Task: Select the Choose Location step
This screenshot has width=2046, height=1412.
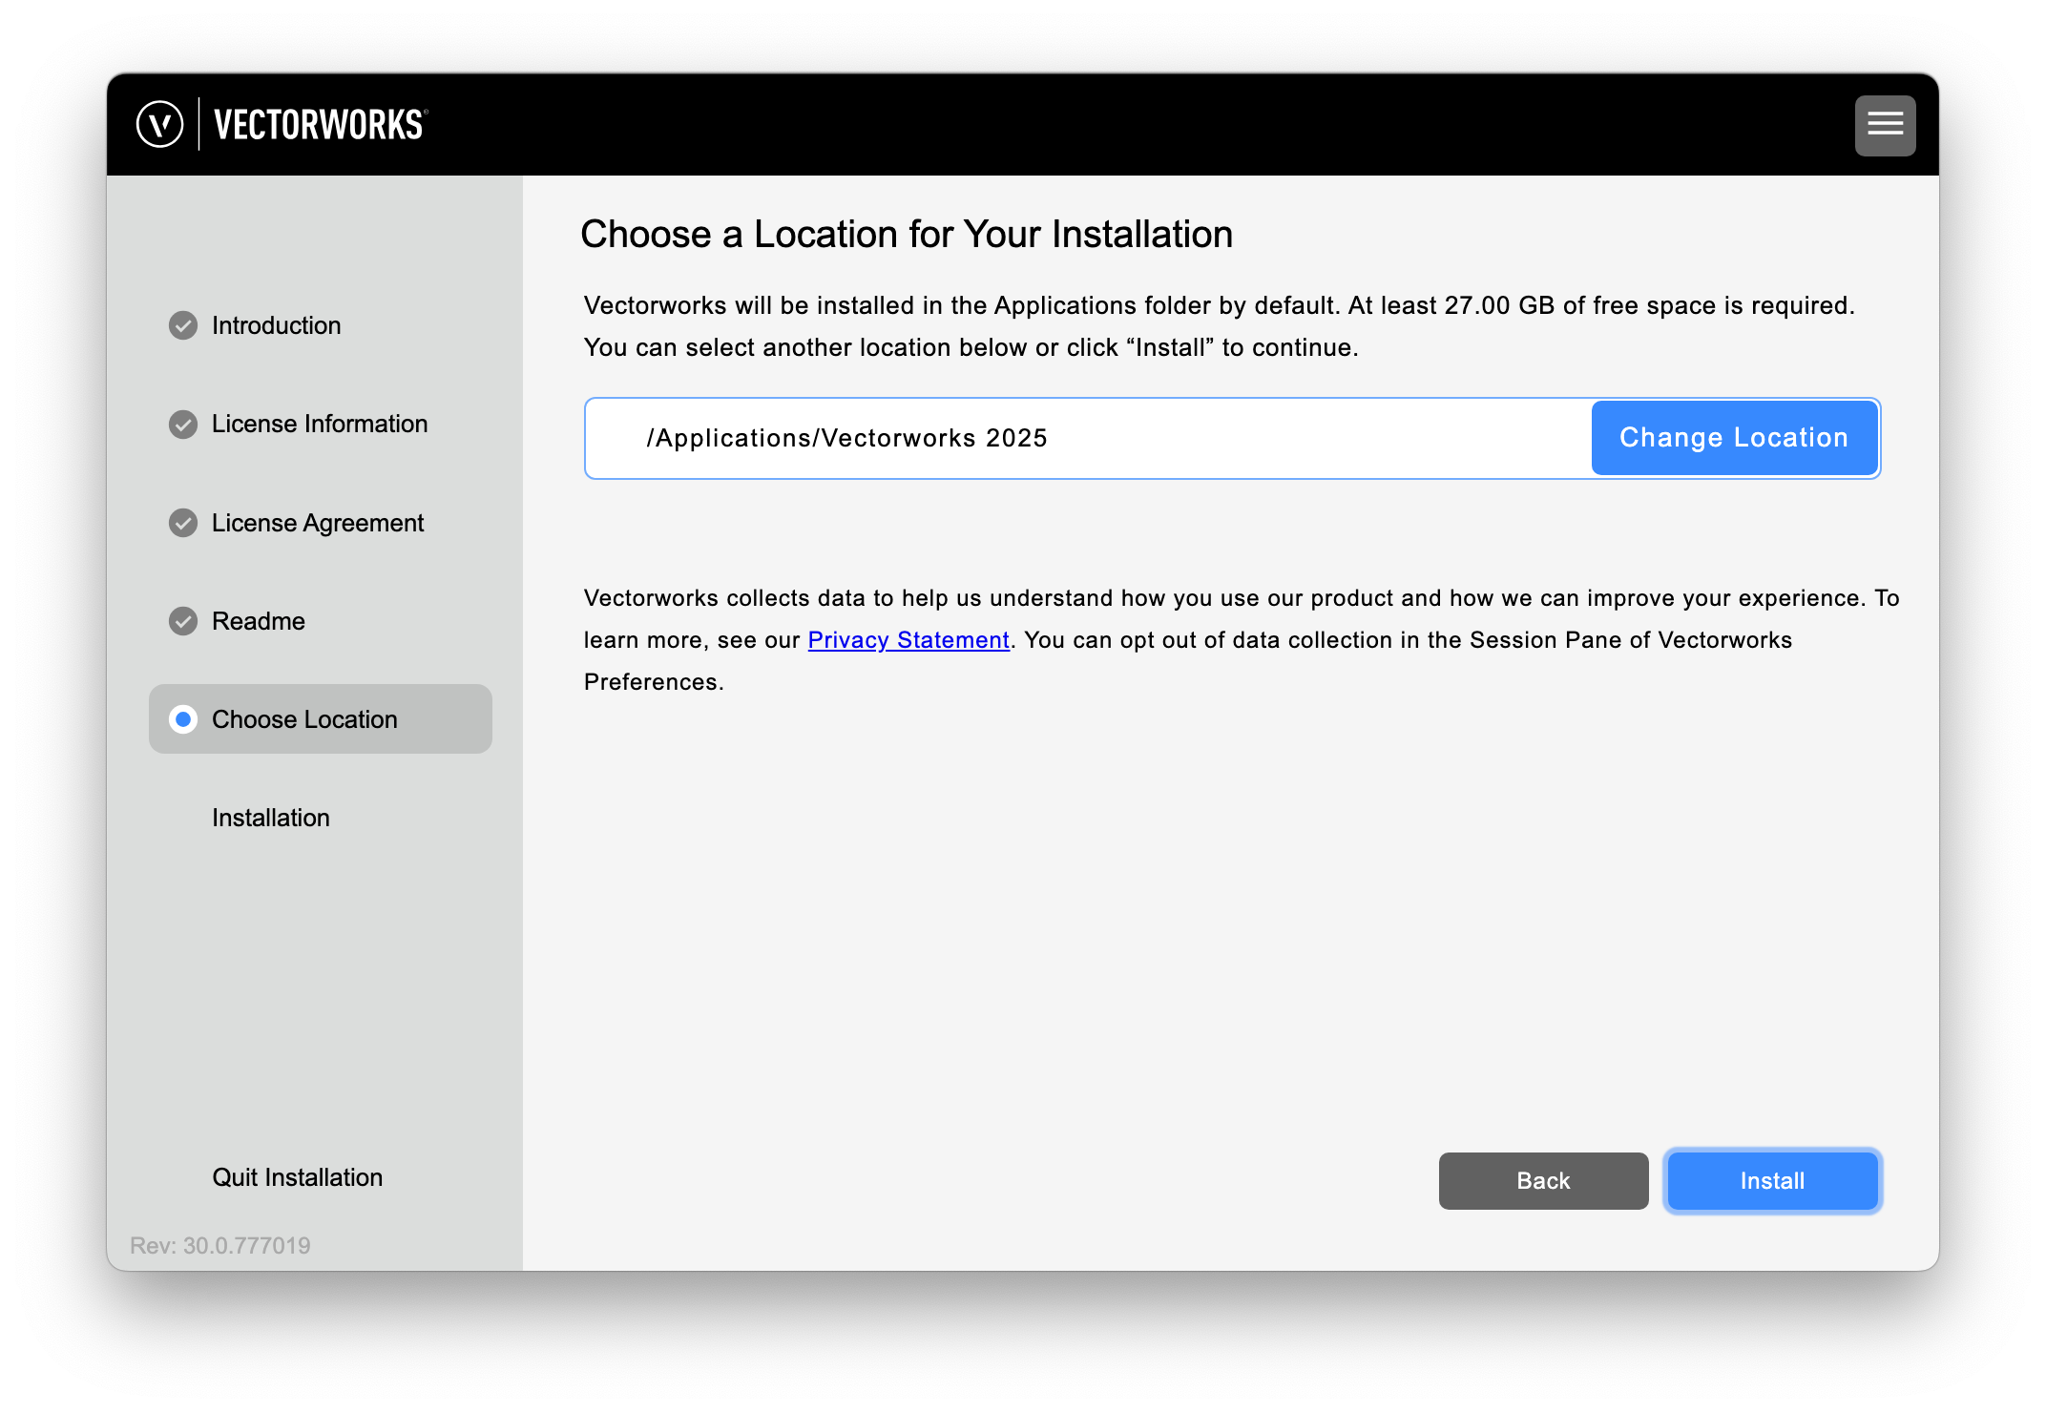Action: point(320,719)
